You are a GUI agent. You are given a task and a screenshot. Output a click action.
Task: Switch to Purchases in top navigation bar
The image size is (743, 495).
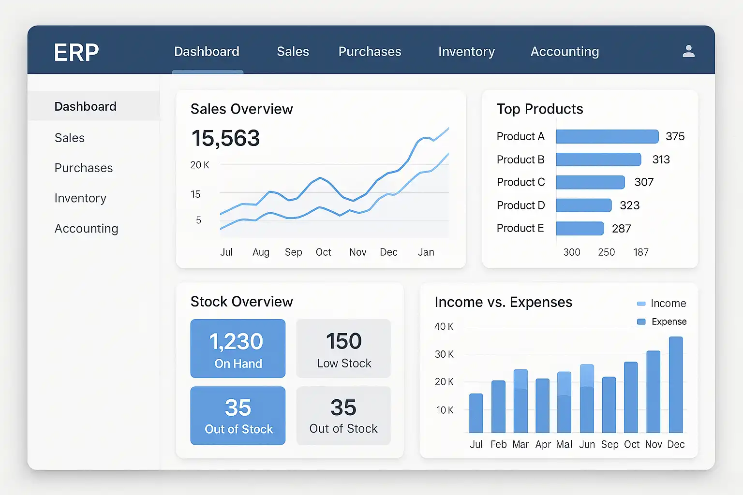pyautogui.click(x=370, y=52)
